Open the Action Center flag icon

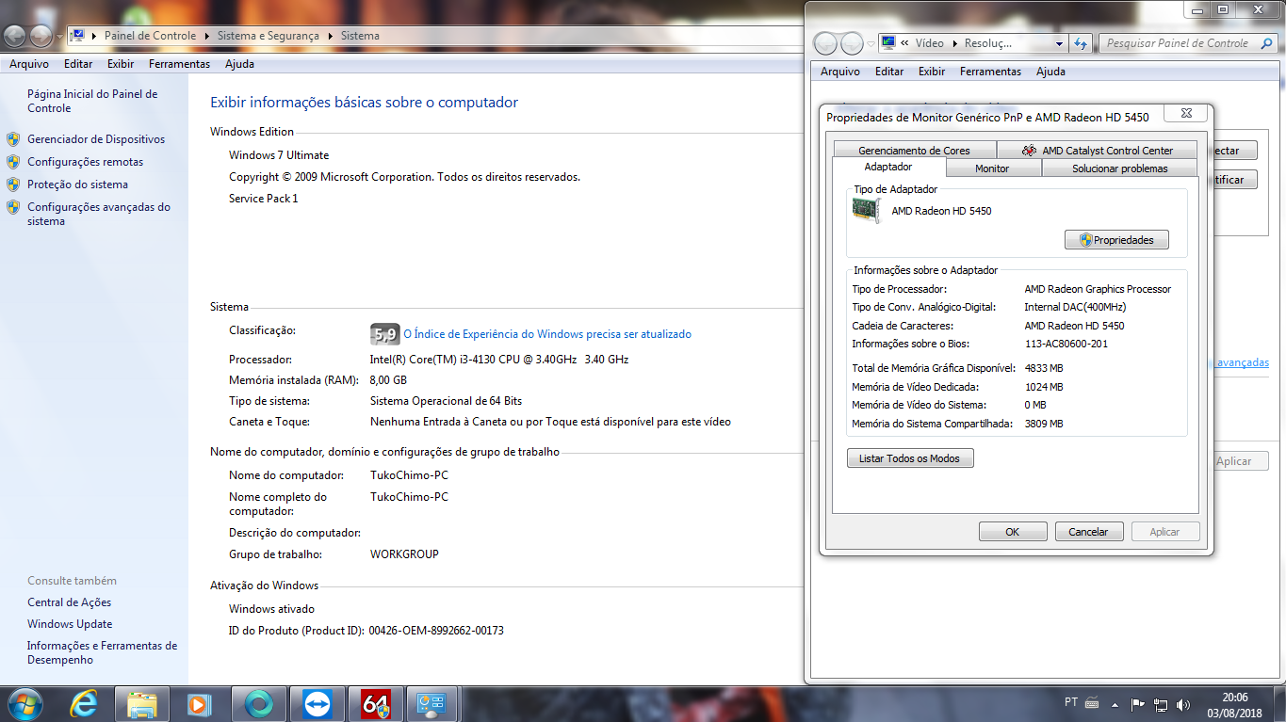[x=1138, y=704]
